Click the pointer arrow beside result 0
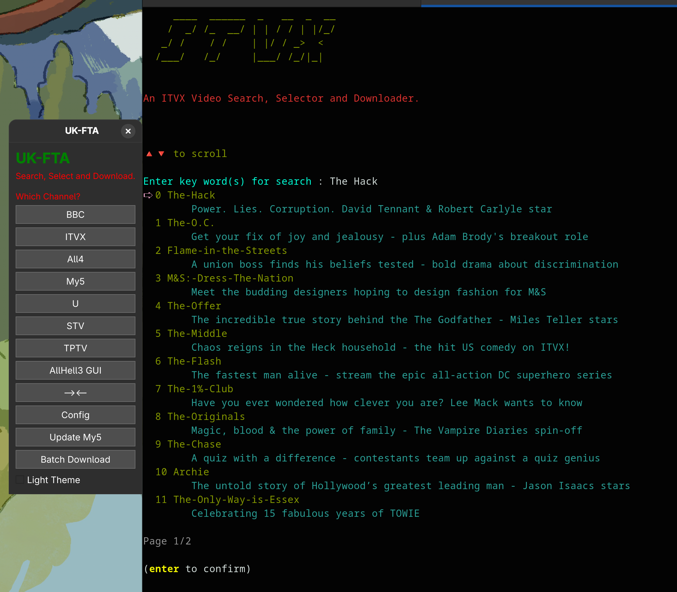Viewport: 677px width, 592px height. [148, 195]
